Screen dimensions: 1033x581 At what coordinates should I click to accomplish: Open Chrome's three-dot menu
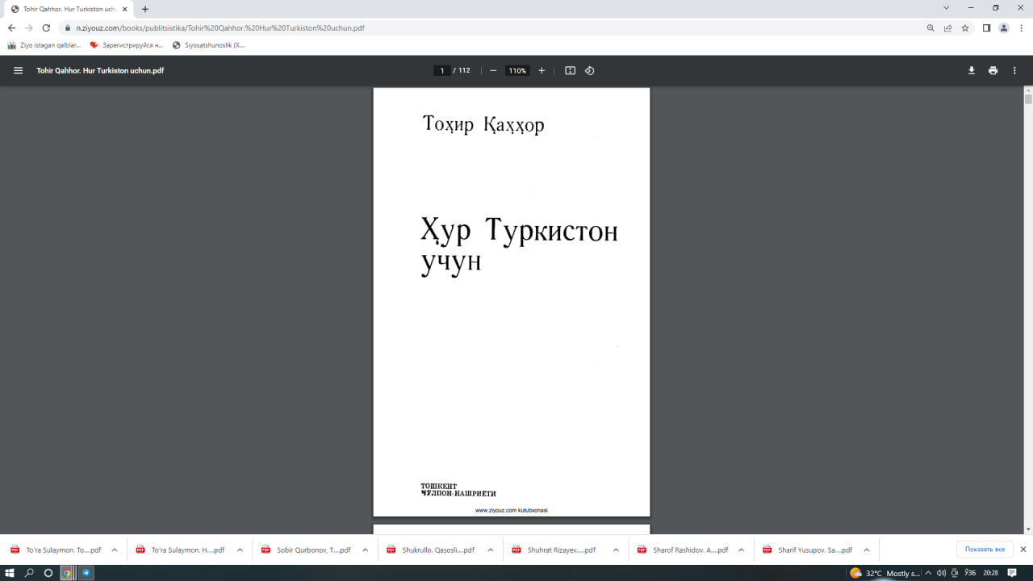click(x=1022, y=27)
